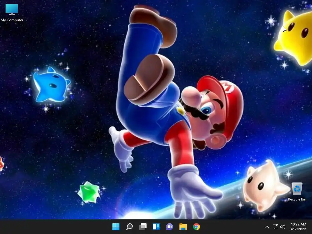The height and width of the screenshot is (234, 312).
Task: Launch Teams Chat from taskbar
Action: click(169, 227)
